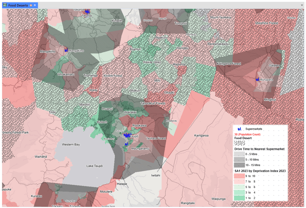Click the 'Kinloch' map label
This screenshot has width=306, height=208.
pyautogui.click(x=102, y=122)
